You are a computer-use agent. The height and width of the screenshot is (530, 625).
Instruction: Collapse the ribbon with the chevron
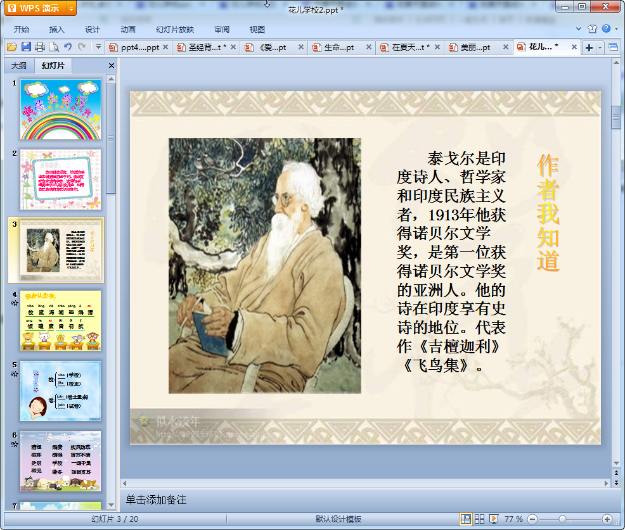[579, 28]
